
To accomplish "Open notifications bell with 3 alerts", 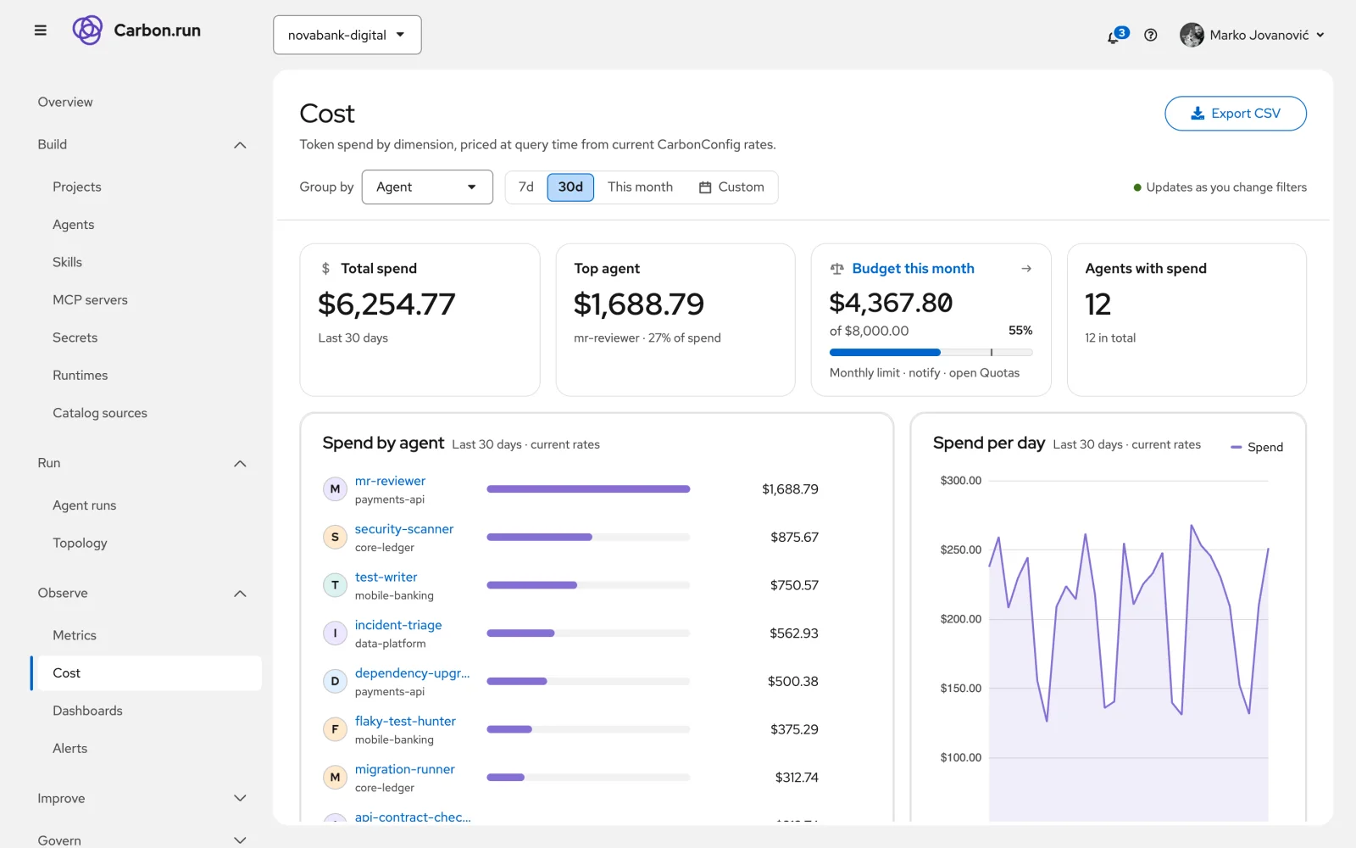I will pos(1117,35).
